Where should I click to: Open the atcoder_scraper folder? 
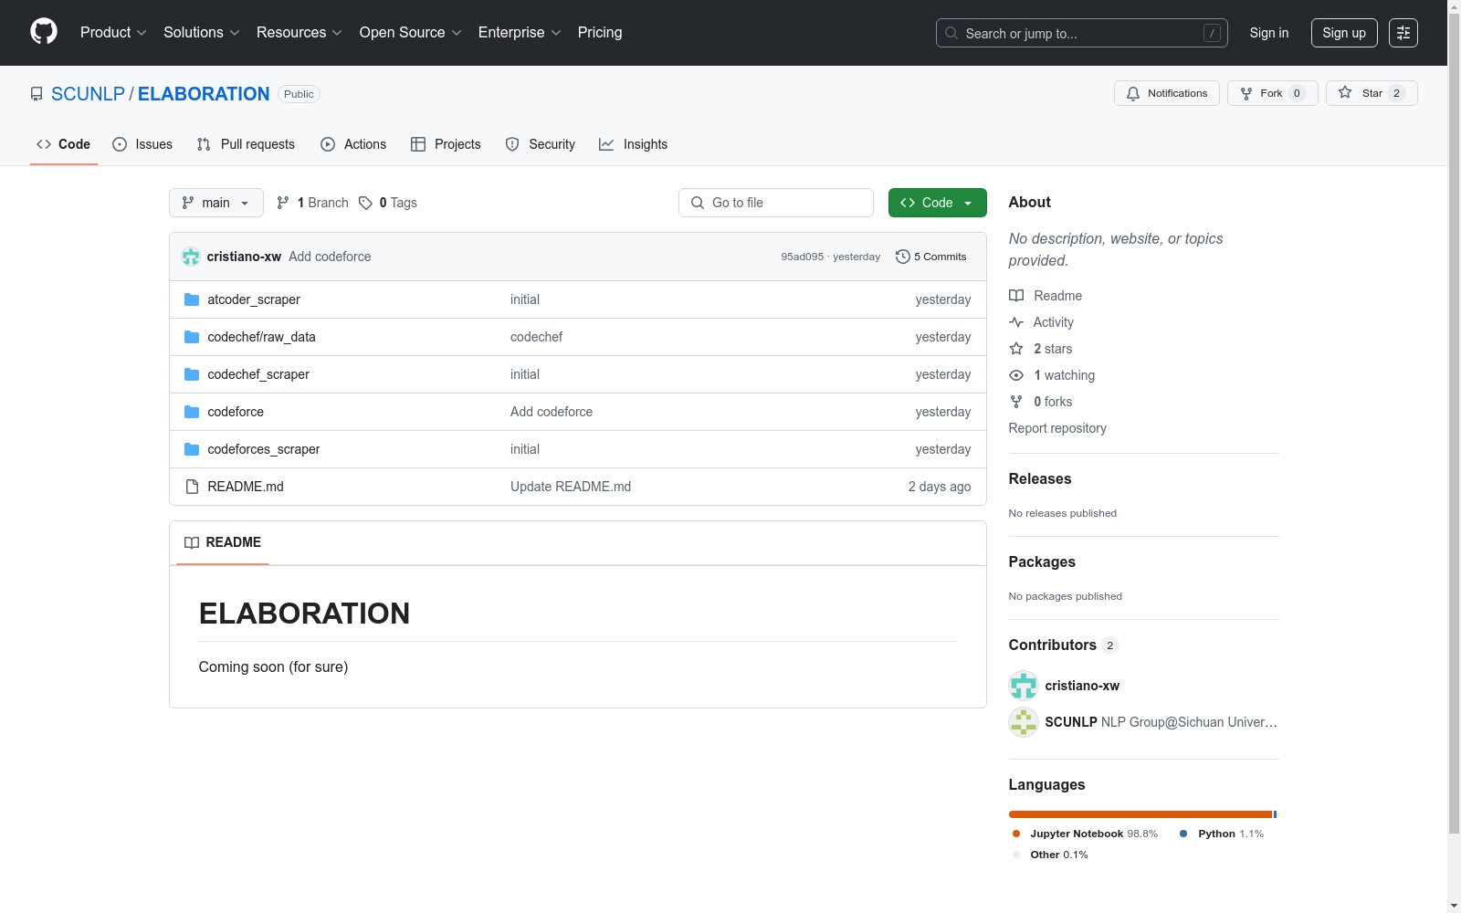(x=254, y=299)
